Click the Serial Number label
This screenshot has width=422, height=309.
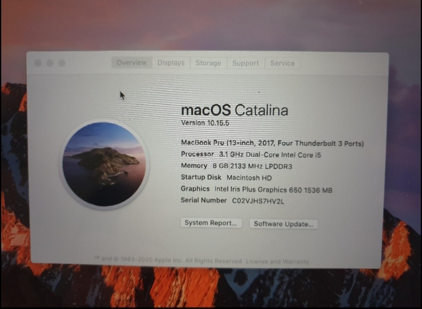tap(204, 200)
